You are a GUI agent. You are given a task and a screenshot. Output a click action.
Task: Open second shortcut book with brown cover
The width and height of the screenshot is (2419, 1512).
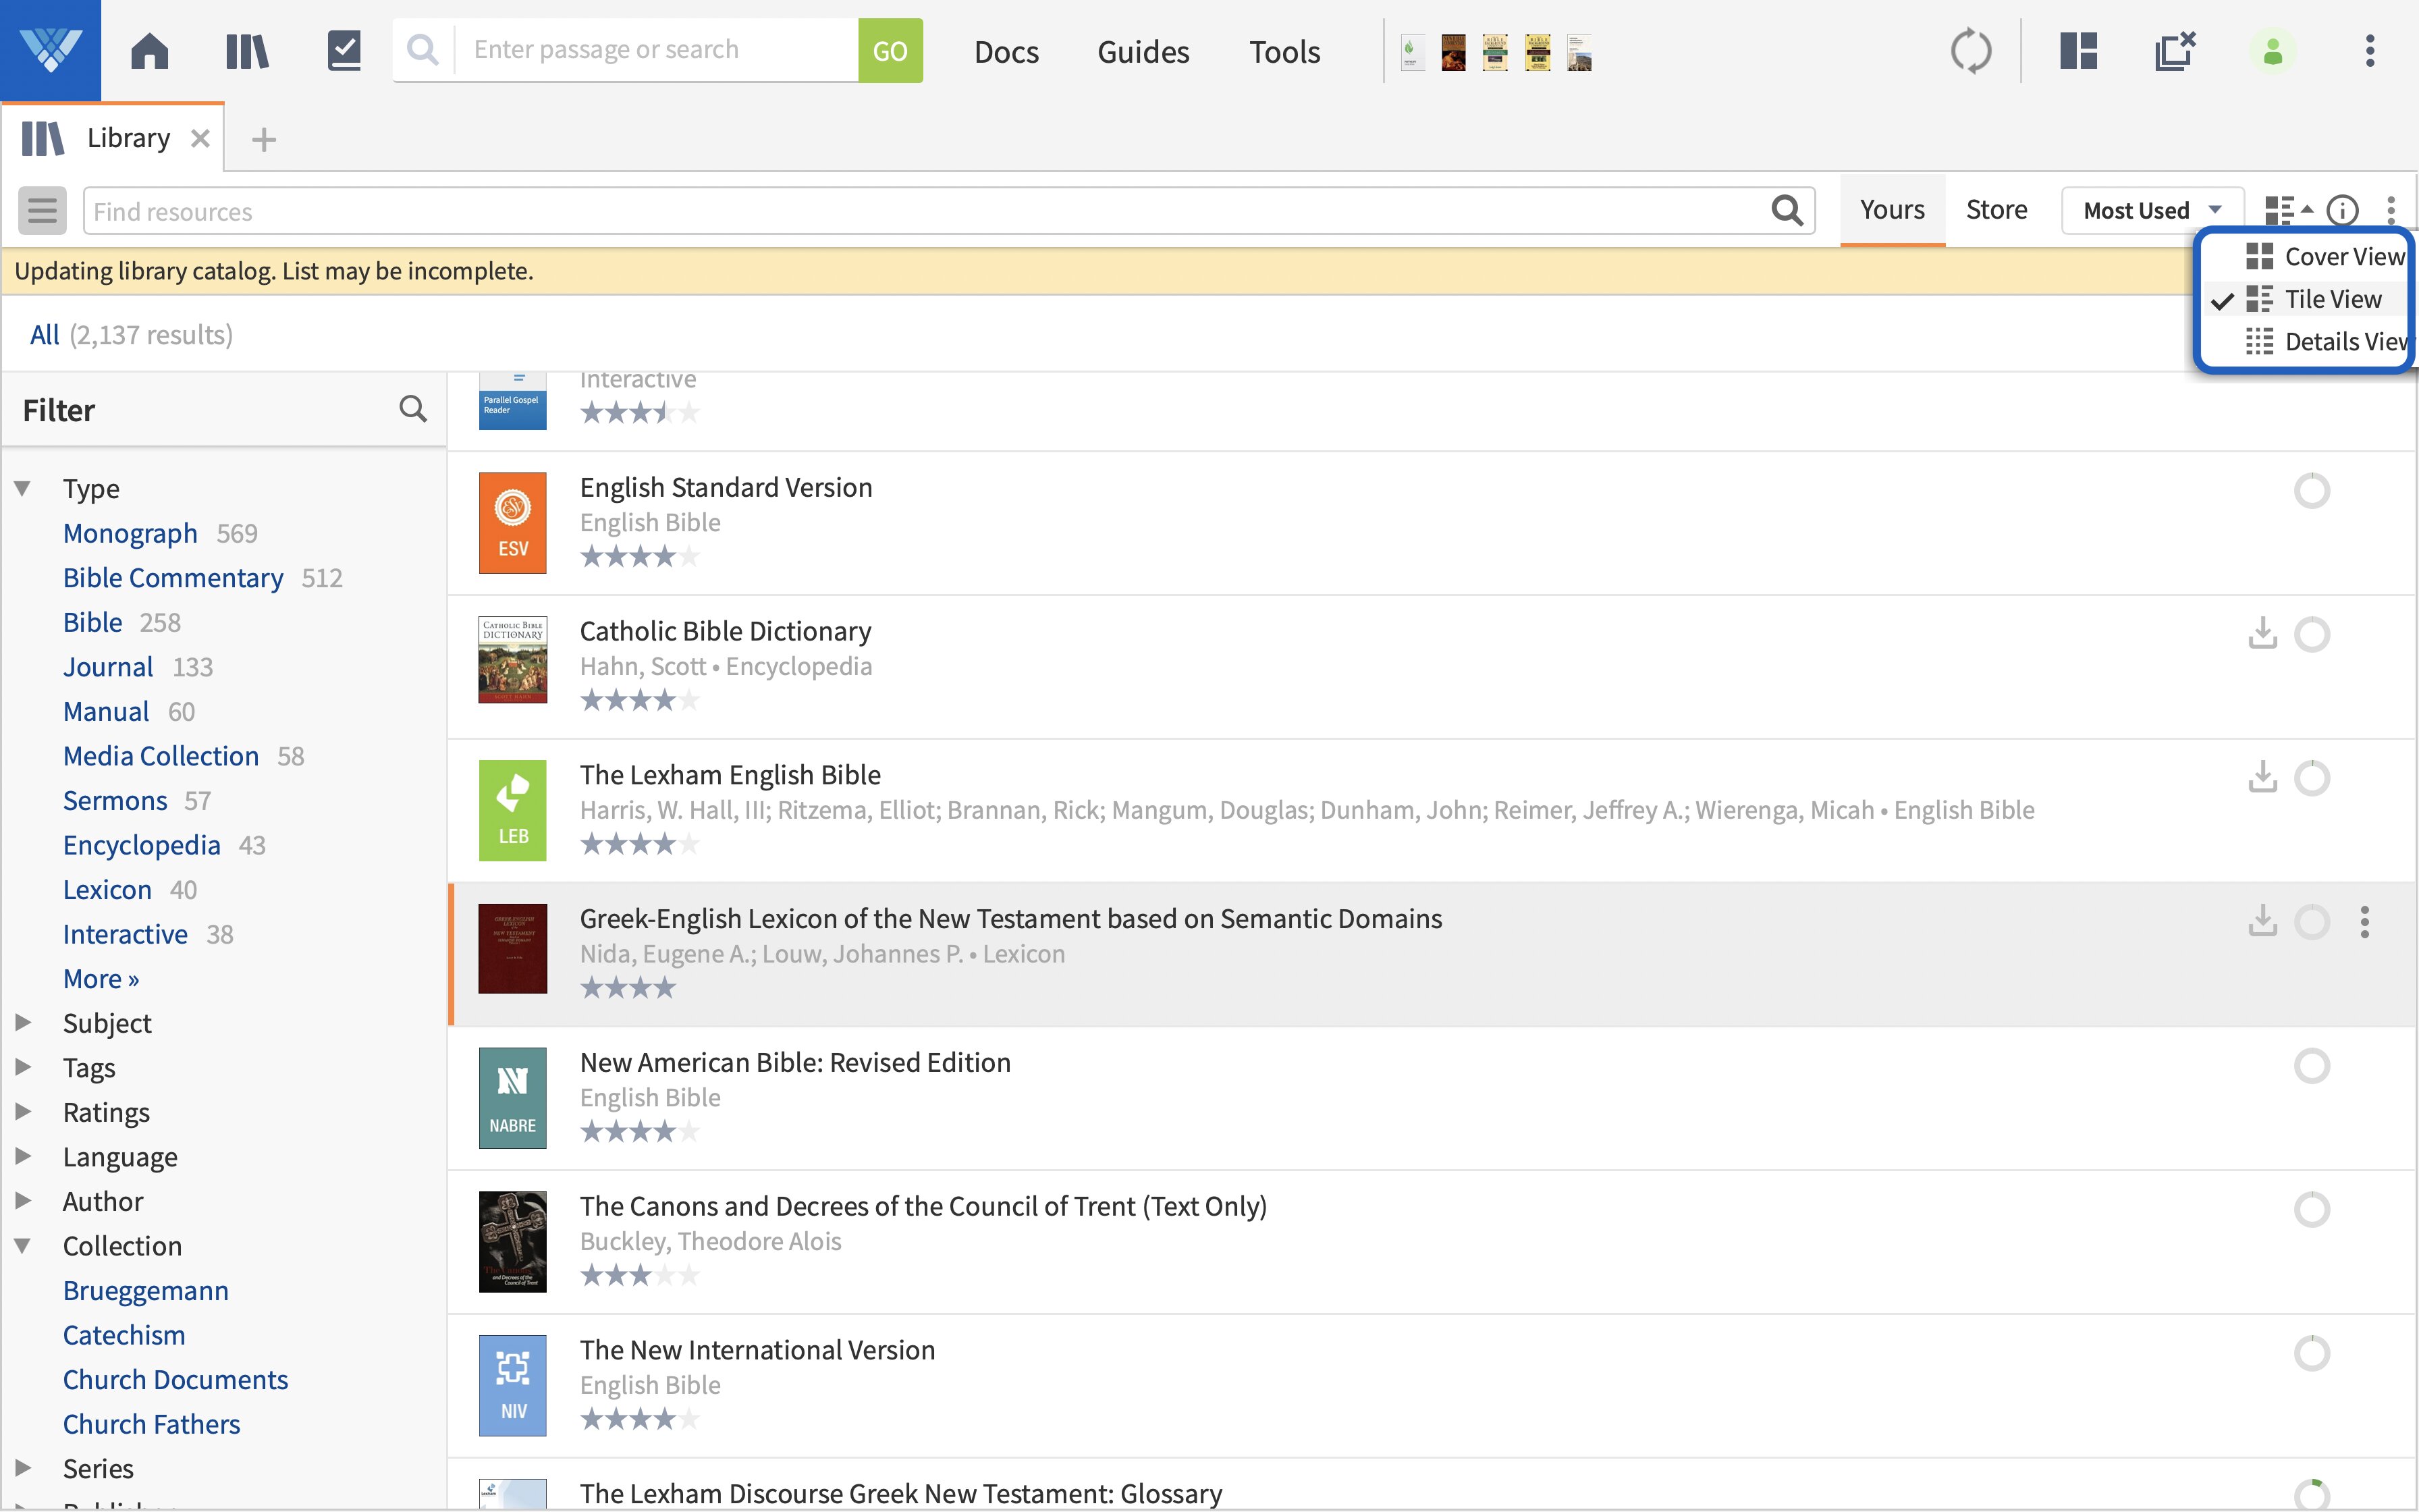[x=1453, y=52]
